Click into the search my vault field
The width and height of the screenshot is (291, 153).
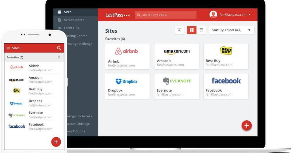(x=165, y=15)
